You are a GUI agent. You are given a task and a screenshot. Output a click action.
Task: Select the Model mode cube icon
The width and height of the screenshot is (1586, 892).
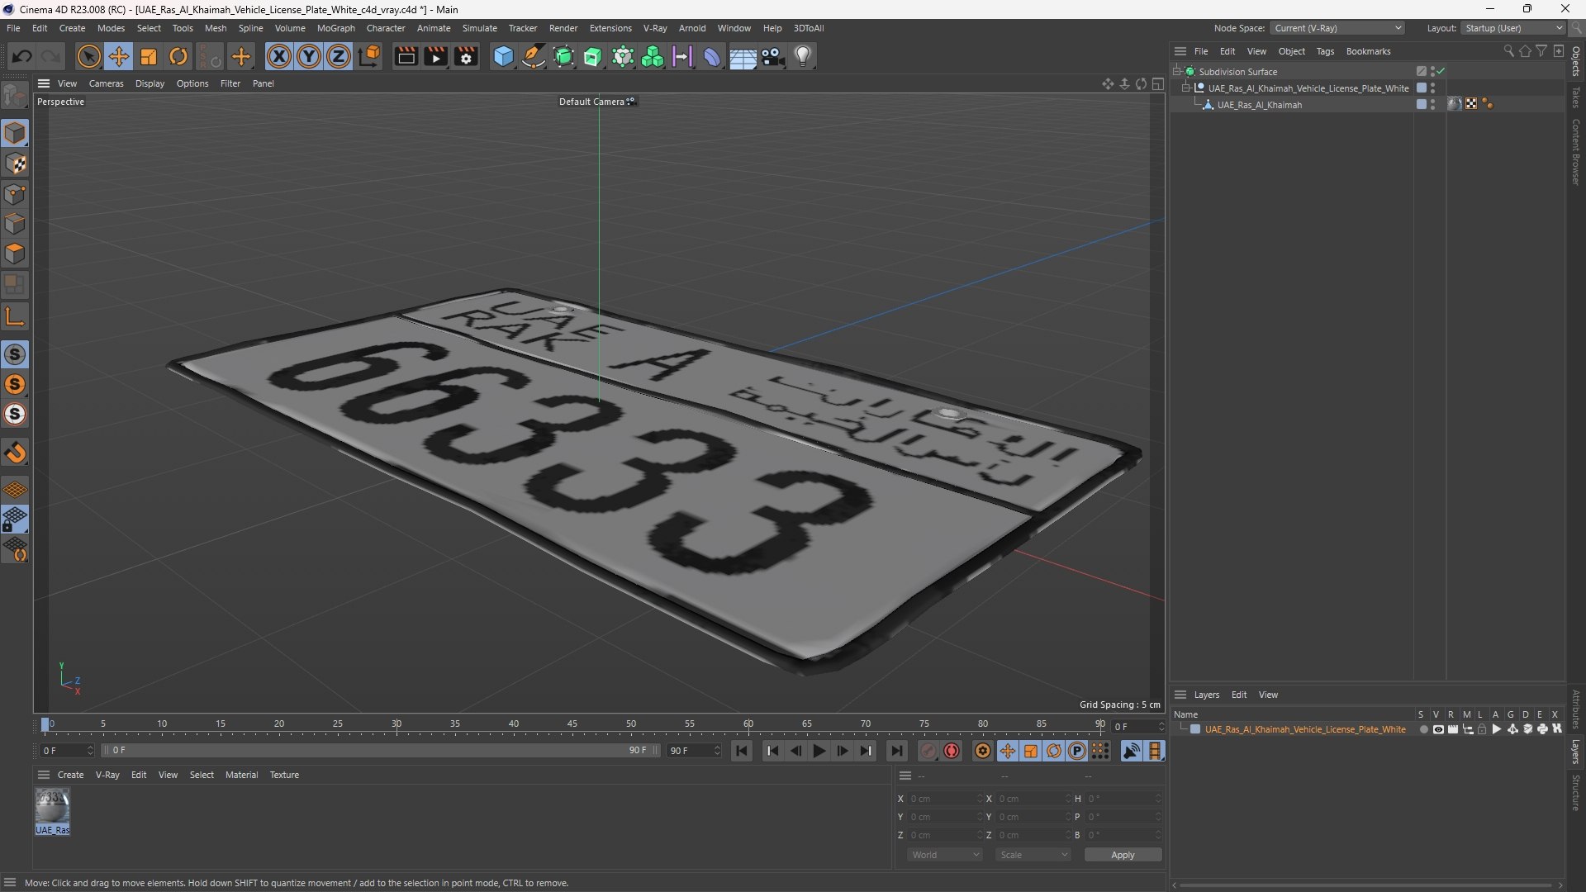pos(15,134)
